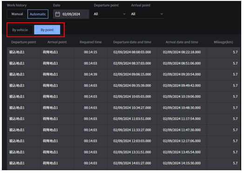Click Departure point column header
The width and height of the screenshot is (244, 173).
(24, 42)
